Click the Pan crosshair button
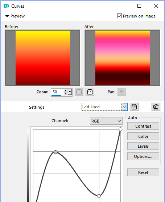The height and width of the screenshot is (202, 165). (x=122, y=92)
